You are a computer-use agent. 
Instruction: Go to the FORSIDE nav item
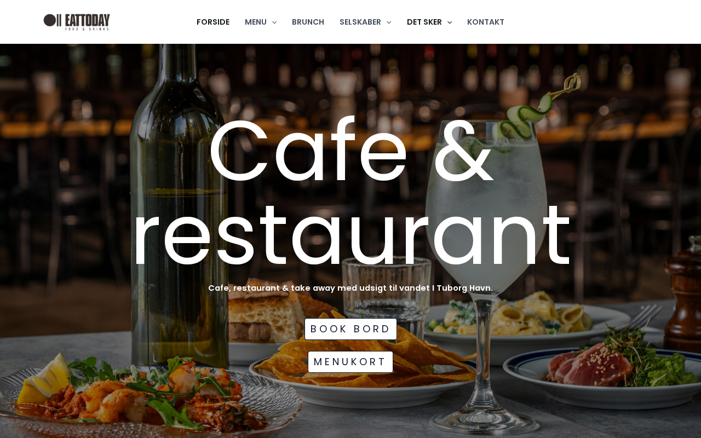click(213, 22)
